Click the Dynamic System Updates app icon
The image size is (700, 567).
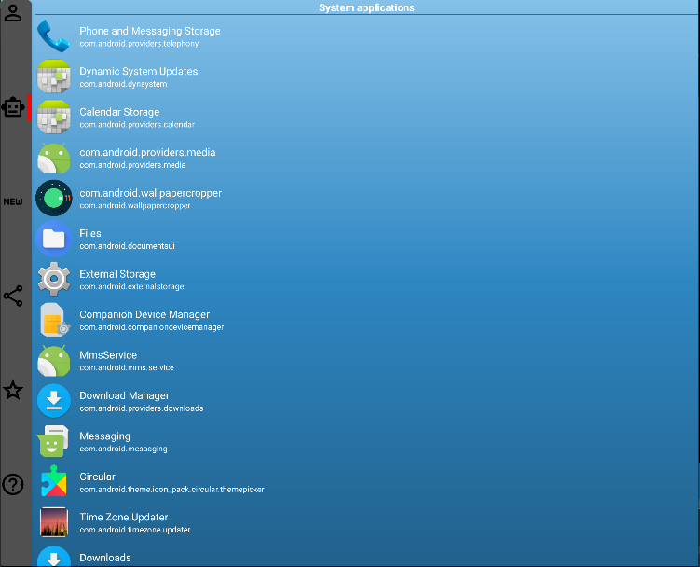(53, 76)
